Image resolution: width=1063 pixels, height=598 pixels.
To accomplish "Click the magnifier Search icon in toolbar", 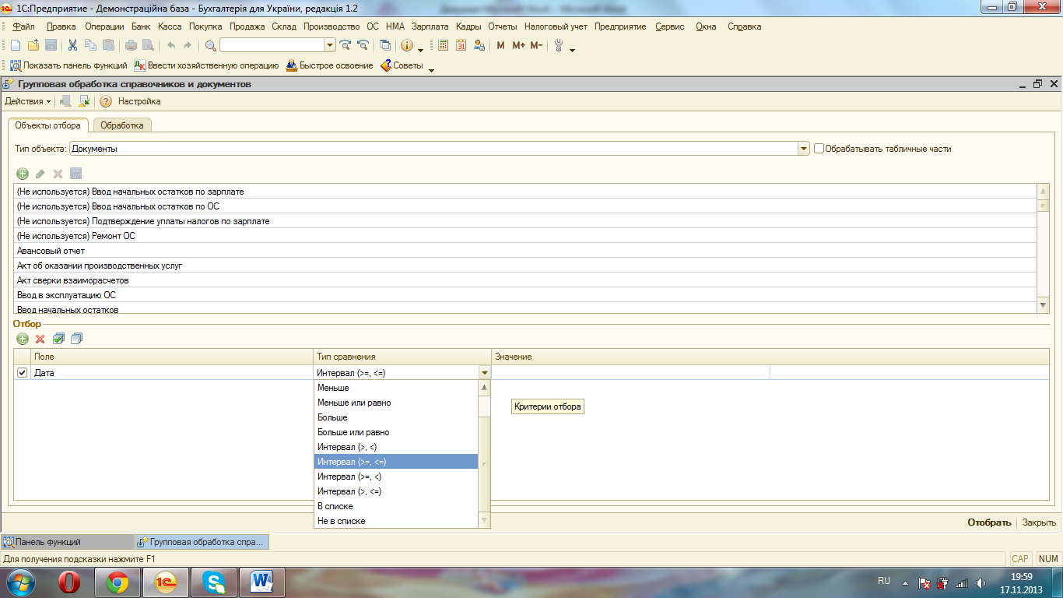I will [x=210, y=45].
